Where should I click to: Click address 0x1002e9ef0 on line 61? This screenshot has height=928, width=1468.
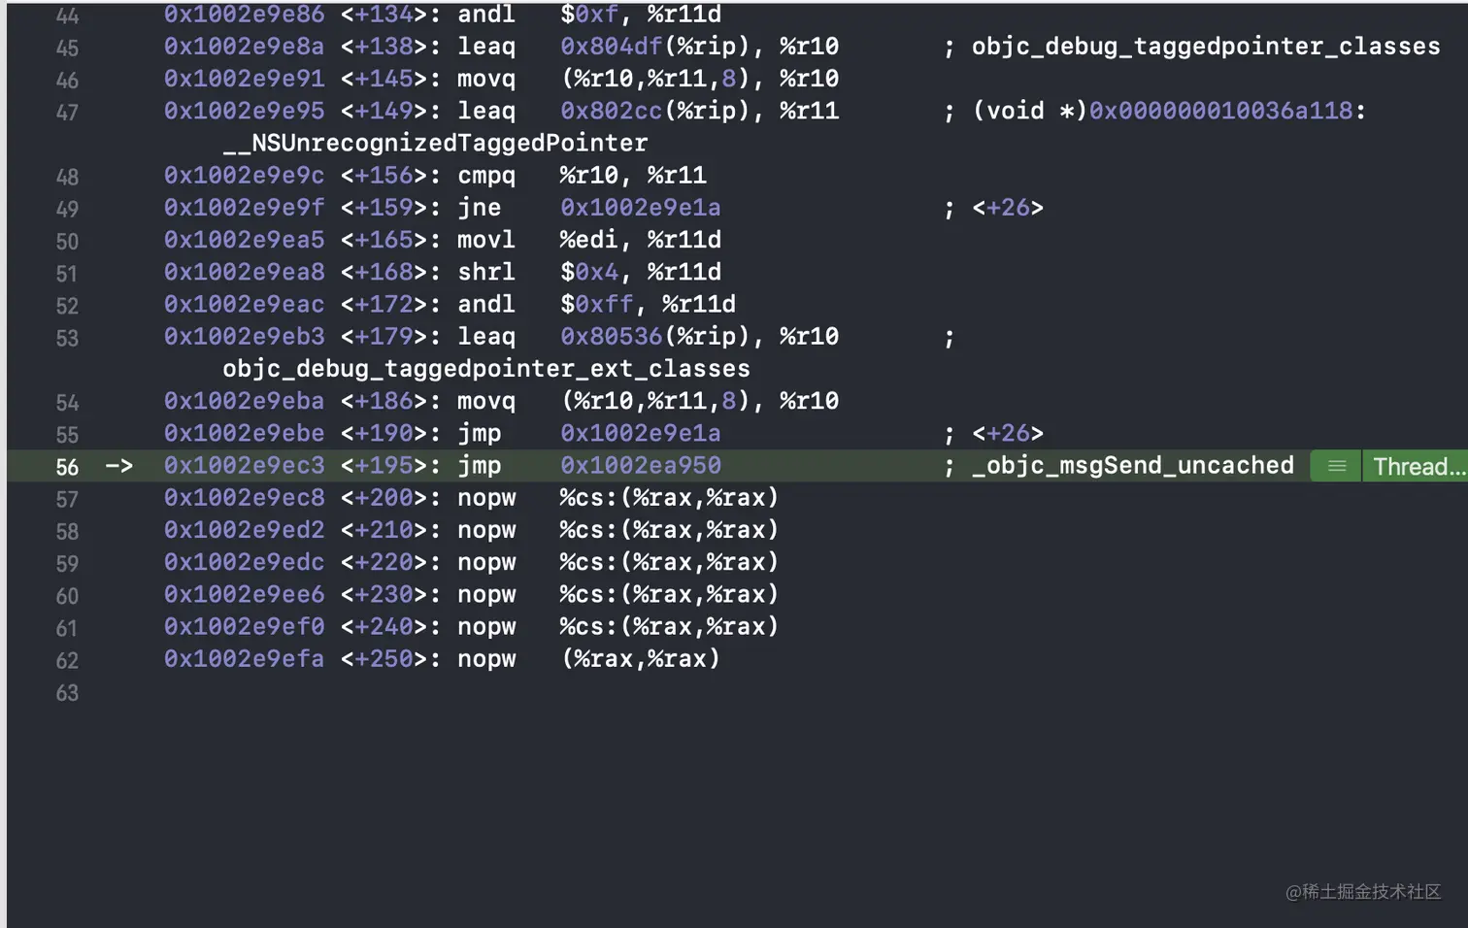point(244,626)
